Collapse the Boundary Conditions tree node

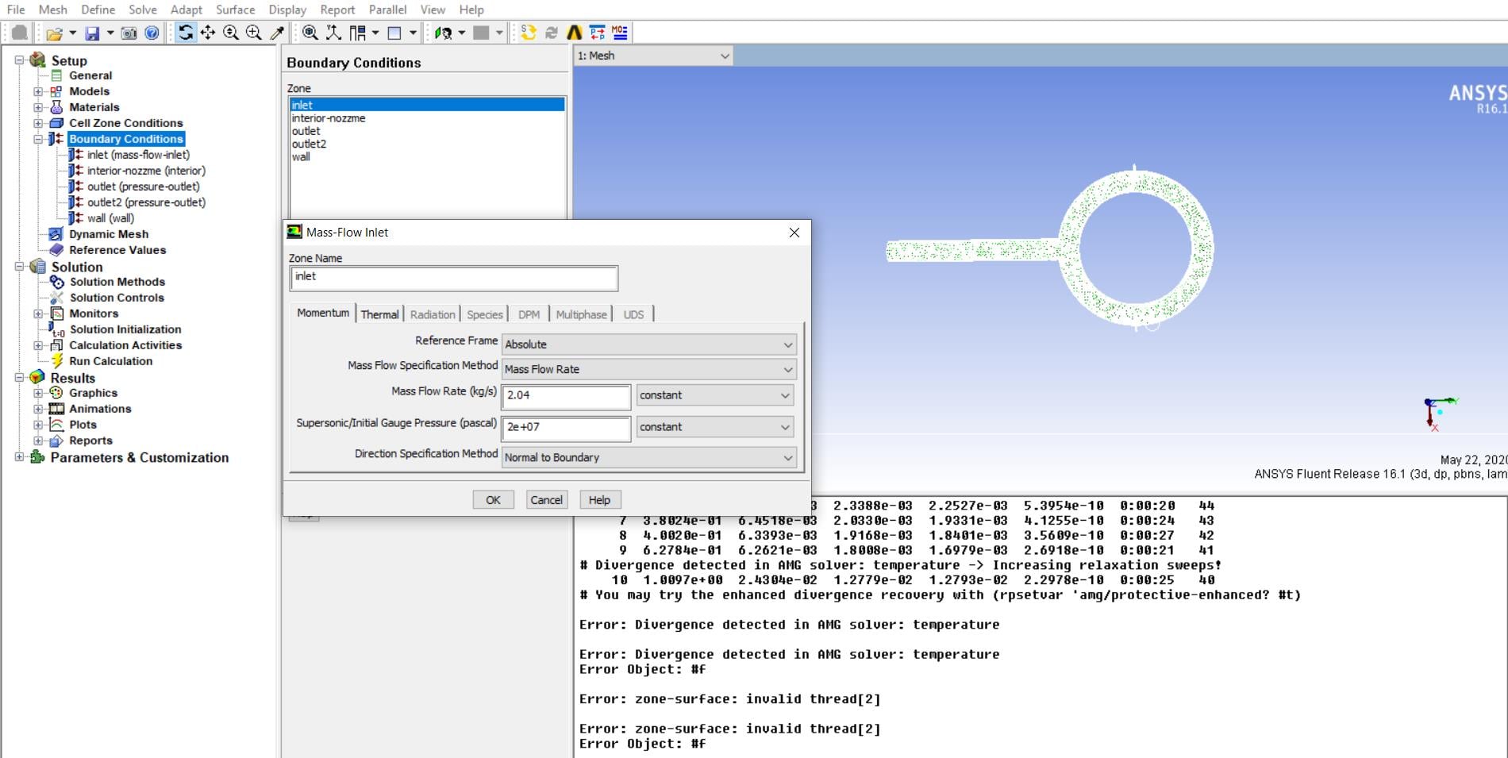[x=38, y=139]
